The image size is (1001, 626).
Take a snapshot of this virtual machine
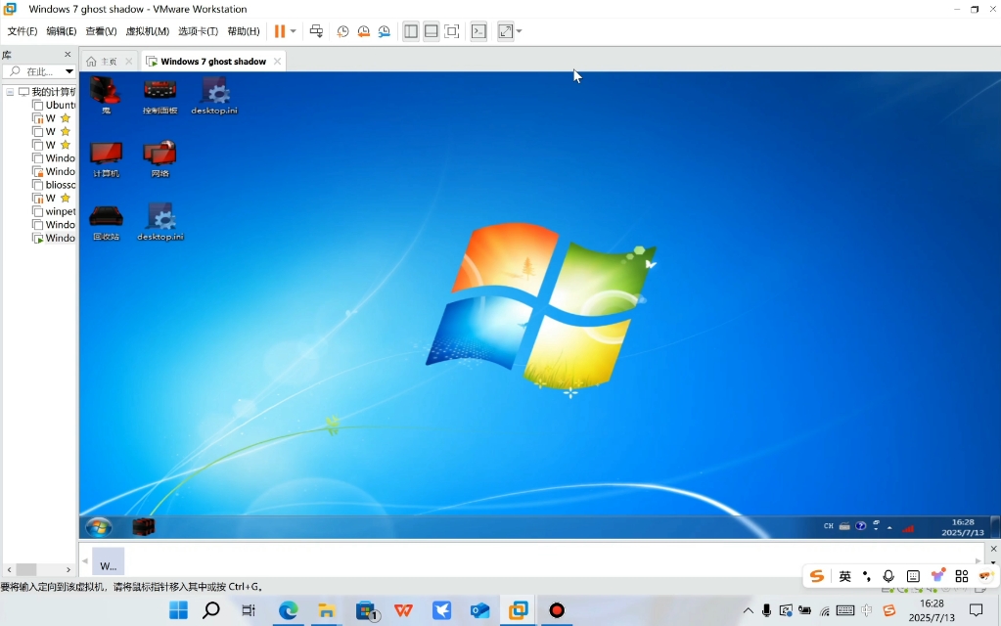342,31
